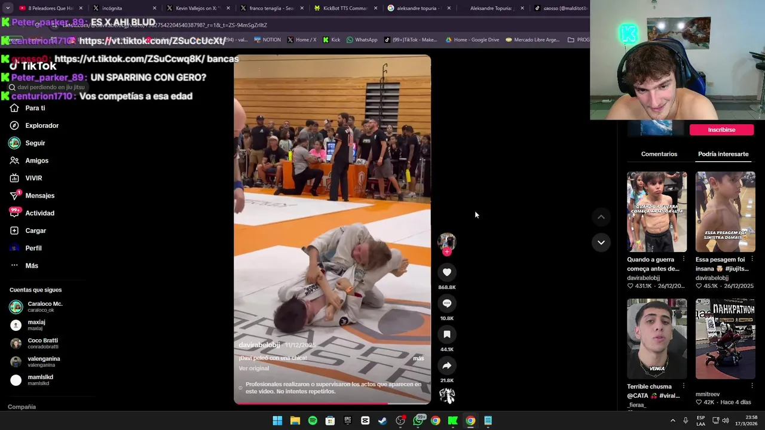Screen dimensions: 765x430
Task: Open Steam from the taskbar
Action: pyautogui.click(x=382, y=420)
